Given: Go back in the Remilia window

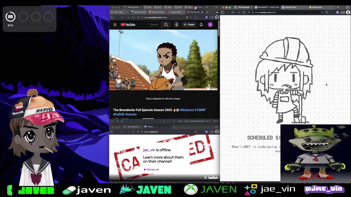Looking at the screenshot, I should pyautogui.click(x=233, y=12).
